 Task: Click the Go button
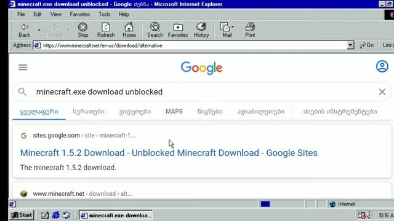(367, 45)
